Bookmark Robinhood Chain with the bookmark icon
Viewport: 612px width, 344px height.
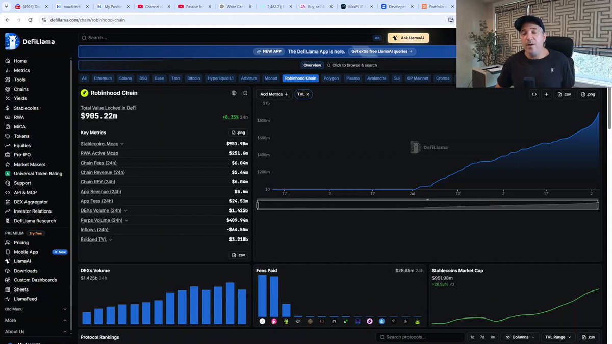pyautogui.click(x=245, y=93)
